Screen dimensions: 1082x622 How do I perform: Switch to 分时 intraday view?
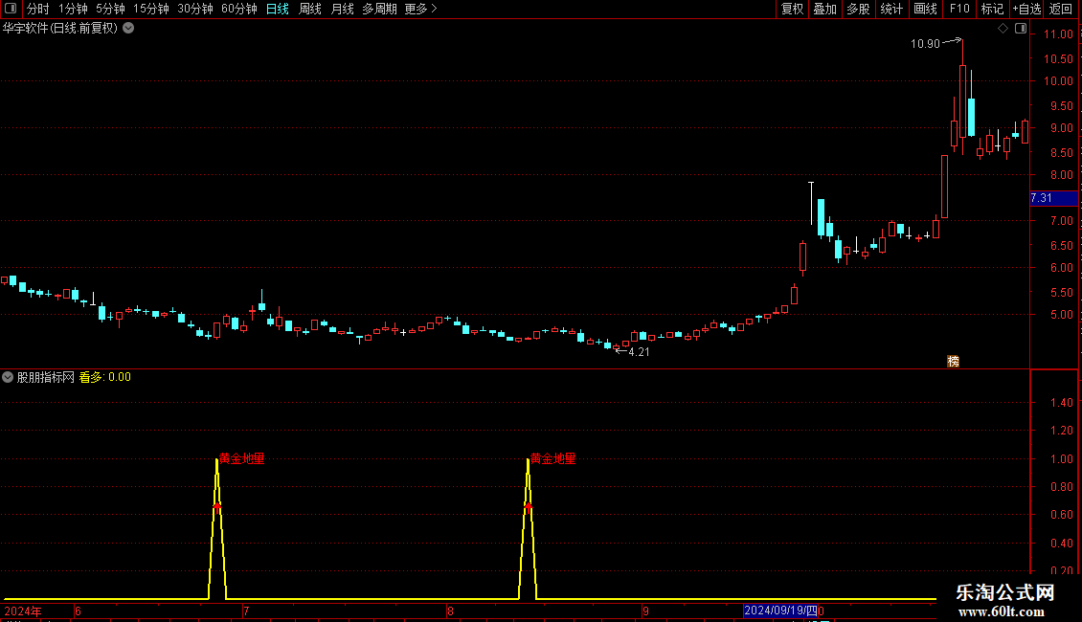[38, 9]
